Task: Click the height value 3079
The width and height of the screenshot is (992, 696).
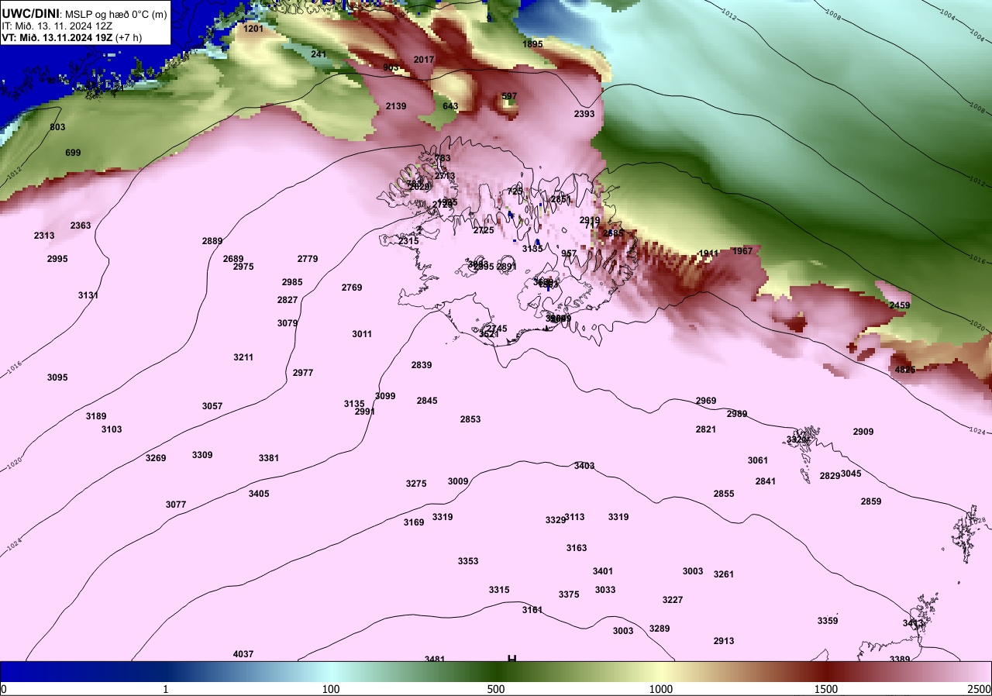Action: tap(288, 323)
